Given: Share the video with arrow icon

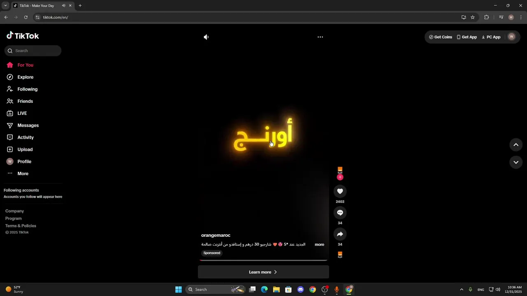Looking at the screenshot, I should [340, 234].
